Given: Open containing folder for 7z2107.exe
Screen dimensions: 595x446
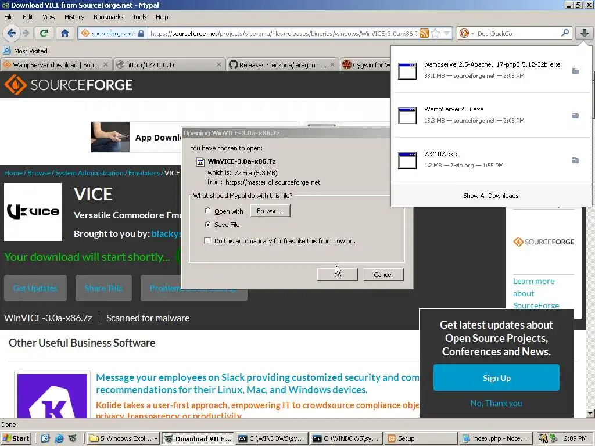Looking at the screenshot, I should pos(575,160).
